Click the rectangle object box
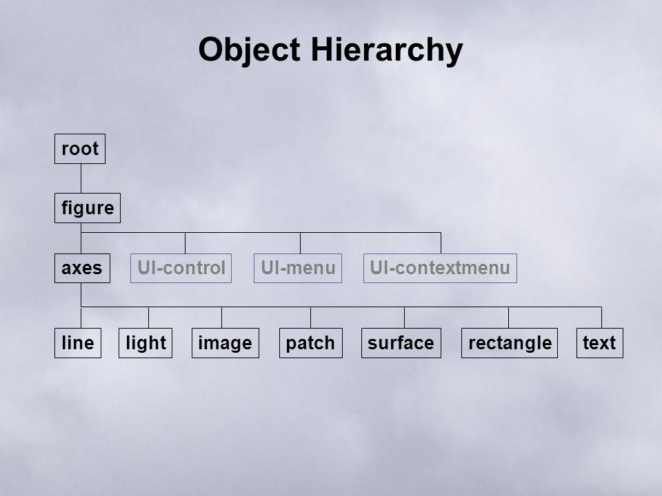The image size is (662, 496). pyautogui.click(x=510, y=343)
